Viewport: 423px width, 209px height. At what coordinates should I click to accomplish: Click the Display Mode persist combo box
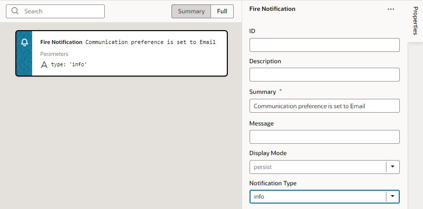(324, 167)
